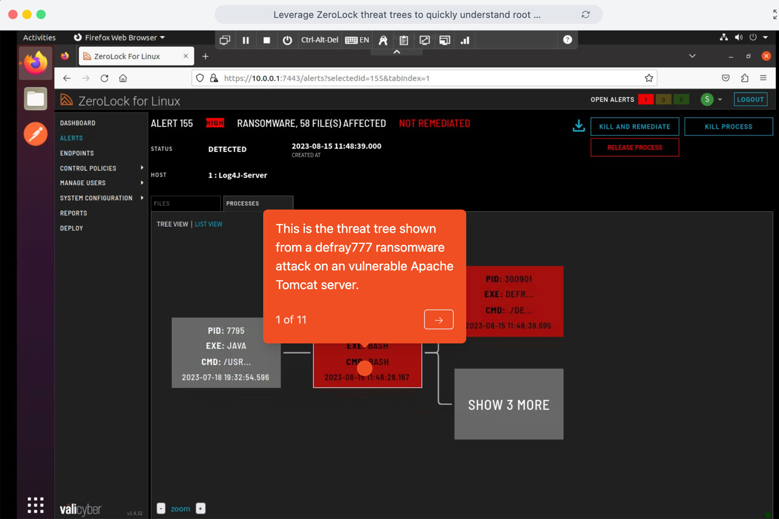
Task: Expand the SYSTEM CONFIGURATION menu
Action: click(x=95, y=198)
